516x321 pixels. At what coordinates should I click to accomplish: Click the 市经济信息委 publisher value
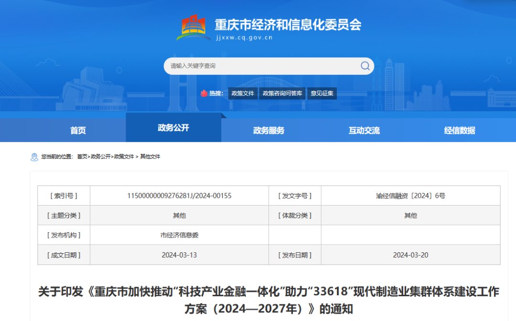179,235
